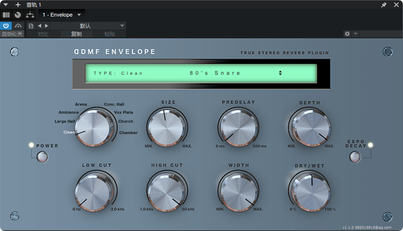Image resolution: width=403 pixels, height=231 pixels.
Task: Expand the top-left triangle menu
Action: [x=6, y=5]
